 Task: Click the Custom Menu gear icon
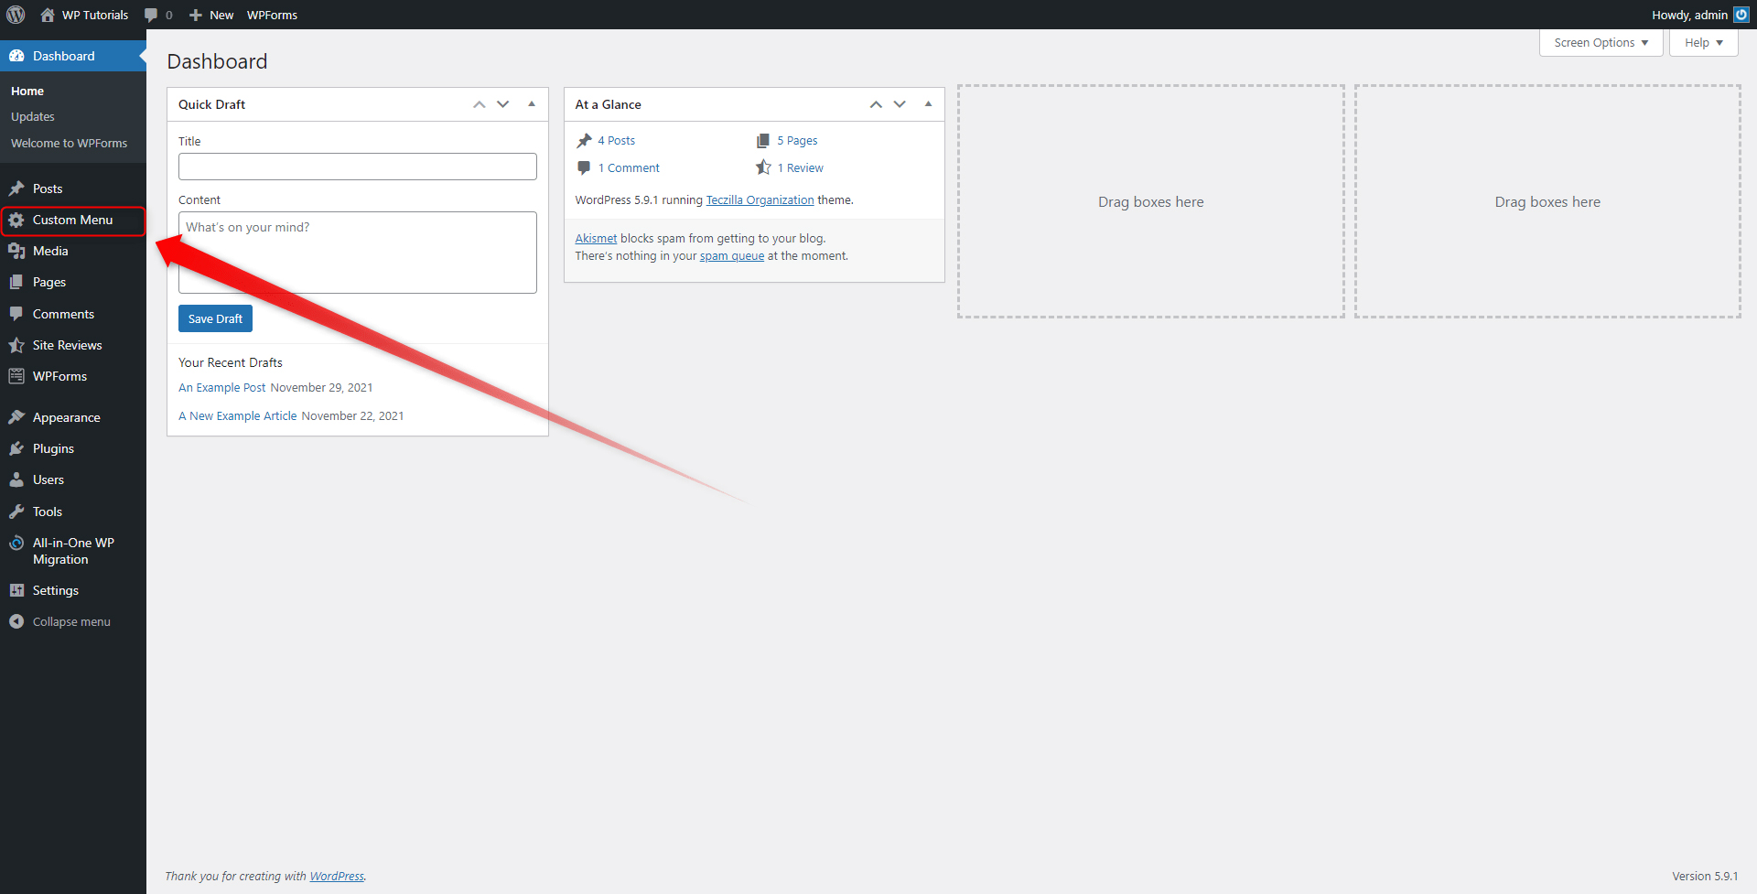[16, 220]
